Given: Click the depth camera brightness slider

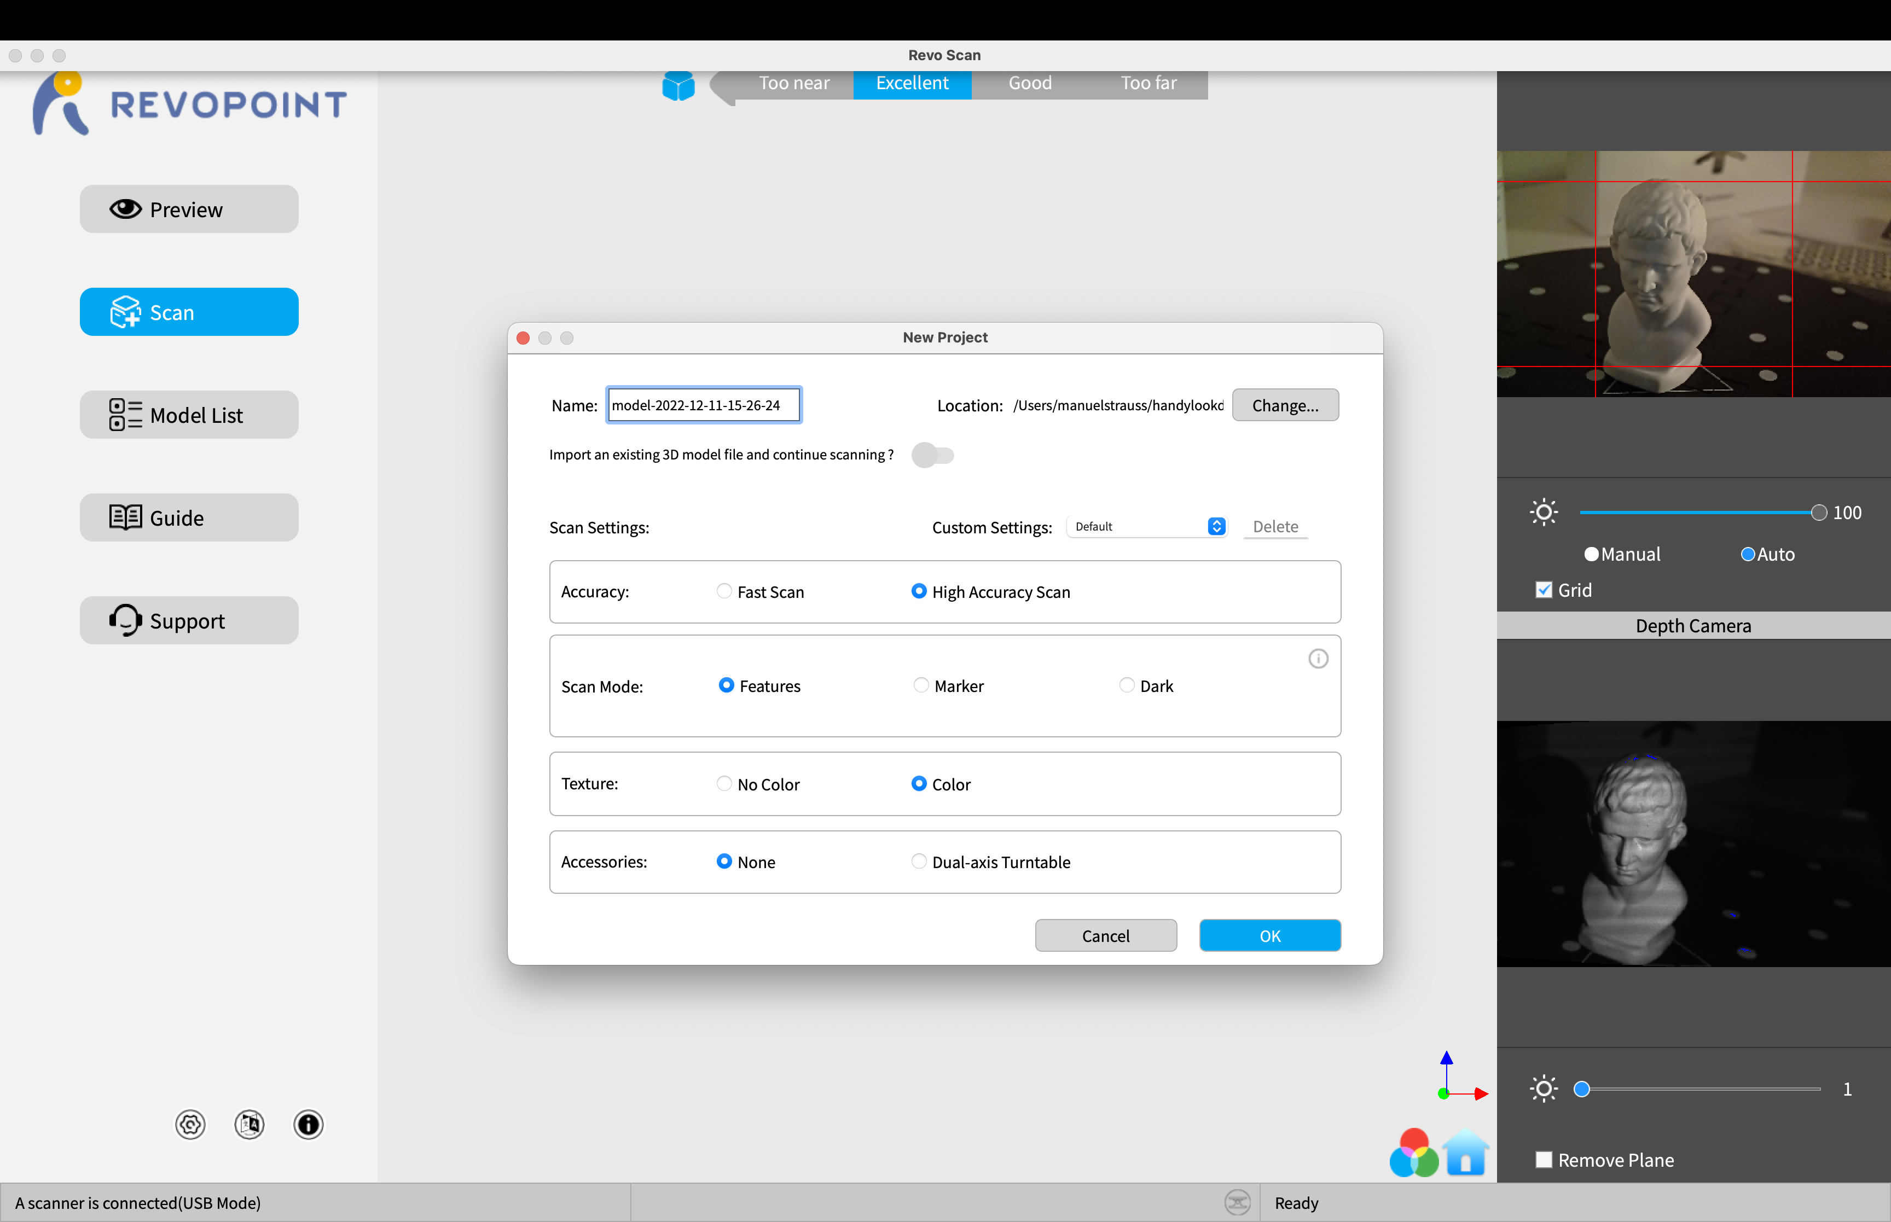Looking at the screenshot, I should point(1699,1089).
